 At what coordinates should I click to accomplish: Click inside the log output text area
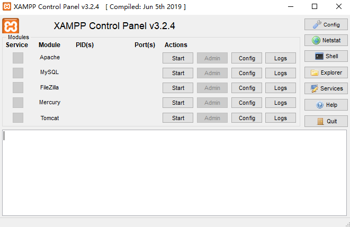[175, 172]
